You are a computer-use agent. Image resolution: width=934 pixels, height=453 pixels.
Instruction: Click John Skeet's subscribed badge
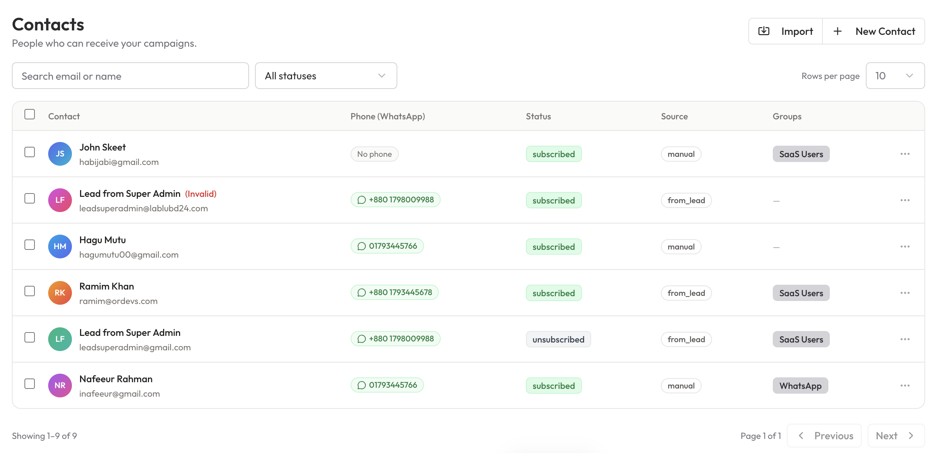click(x=554, y=154)
